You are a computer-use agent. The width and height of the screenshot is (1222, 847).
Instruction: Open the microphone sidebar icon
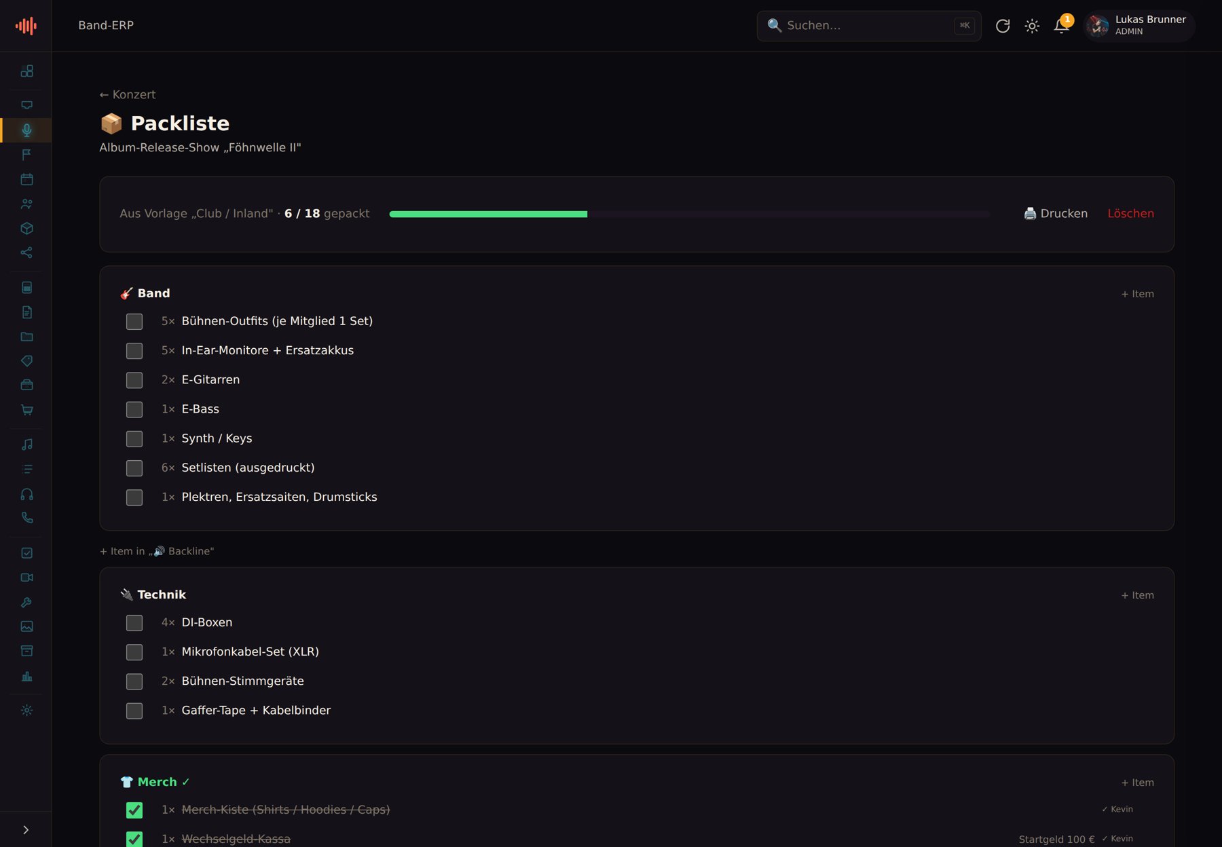(26, 130)
